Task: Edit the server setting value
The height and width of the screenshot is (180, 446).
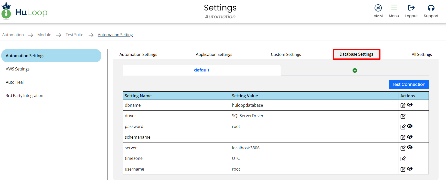Action: 403,148
